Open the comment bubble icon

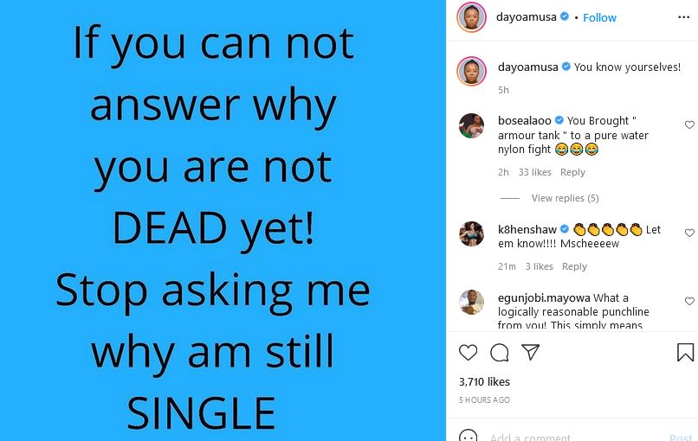(x=500, y=353)
